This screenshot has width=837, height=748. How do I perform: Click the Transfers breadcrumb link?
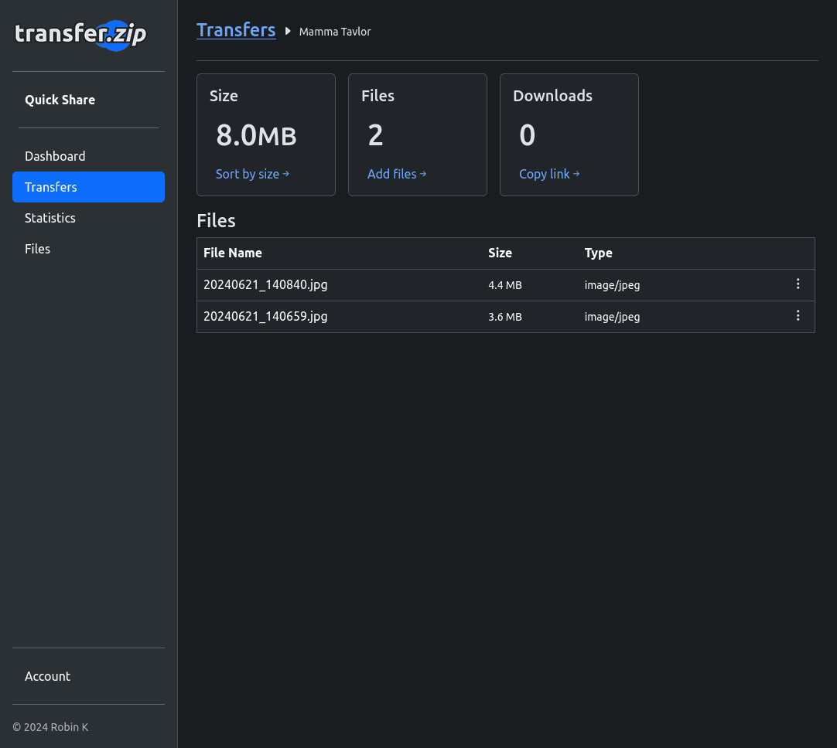(236, 30)
